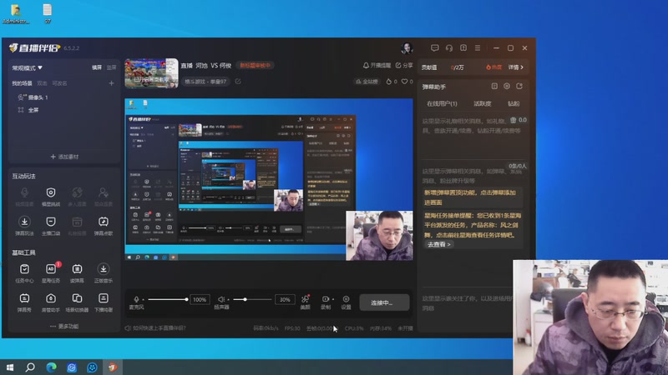Click the 连接中... start stream button
This screenshot has height=375, width=668.
384,302
